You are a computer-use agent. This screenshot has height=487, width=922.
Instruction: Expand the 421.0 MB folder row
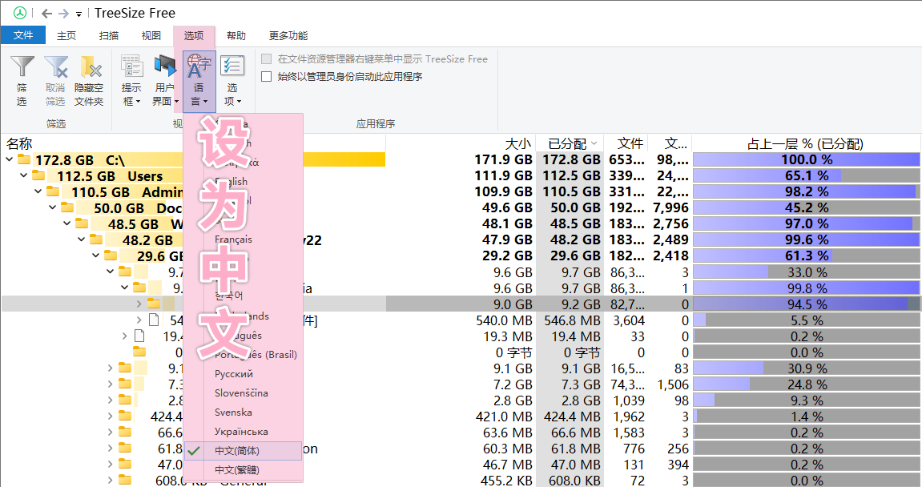(x=110, y=416)
